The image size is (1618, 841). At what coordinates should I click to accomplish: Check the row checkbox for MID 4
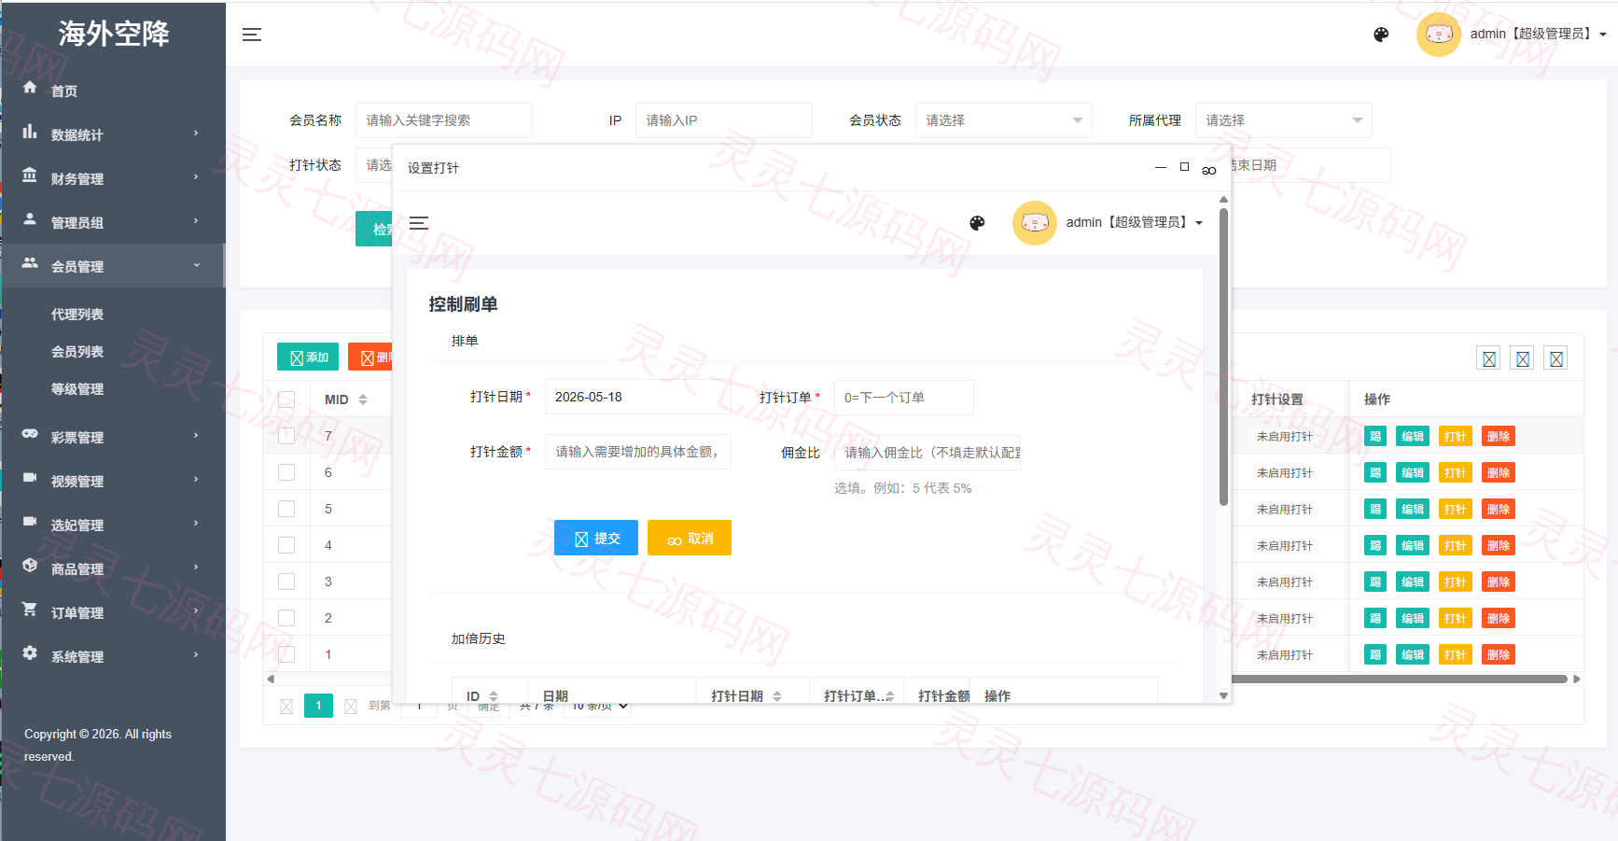[286, 545]
